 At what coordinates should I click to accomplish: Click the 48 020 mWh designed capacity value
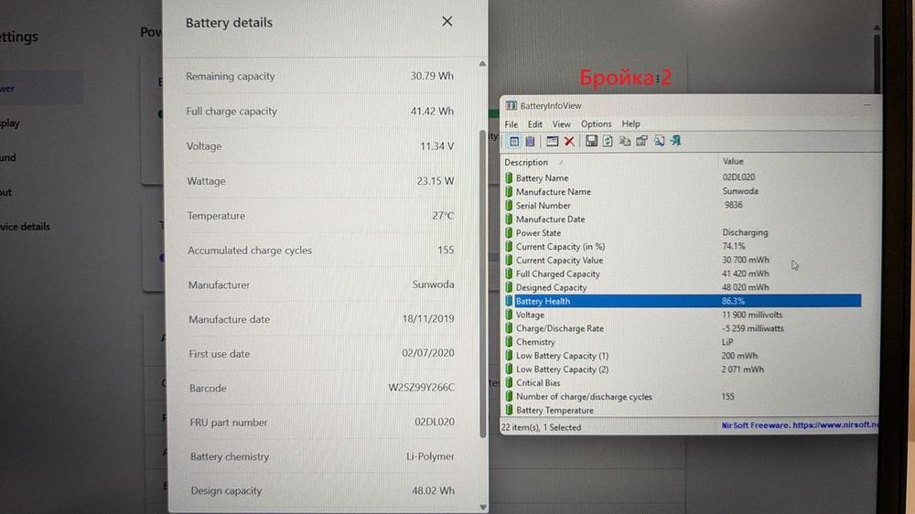pos(745,287)
